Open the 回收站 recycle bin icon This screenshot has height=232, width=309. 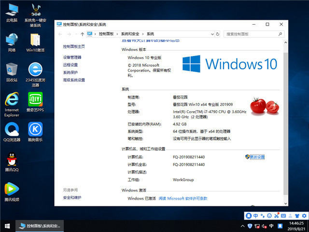12,70
